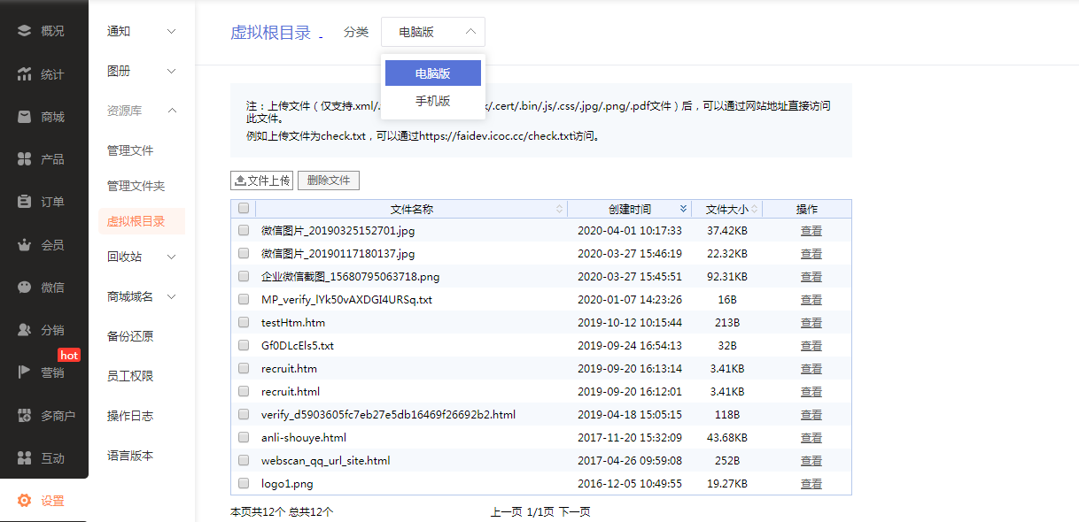Open 商城 mall icon in sidebar
1079x522 pixels.
[25, 117]
